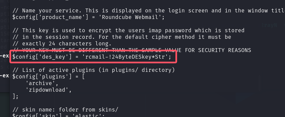Click the faint '2rayN' background text
The image size is (285, 117).
point(270,26)
